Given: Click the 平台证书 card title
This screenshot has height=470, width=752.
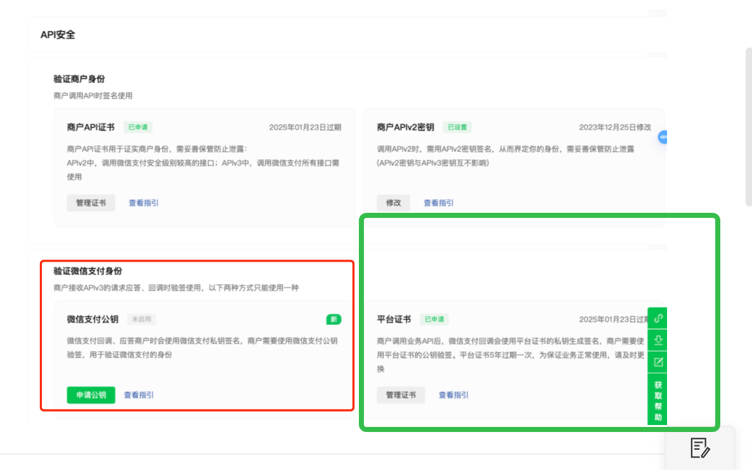Looking at the screenshot, I should coord(394,319).
